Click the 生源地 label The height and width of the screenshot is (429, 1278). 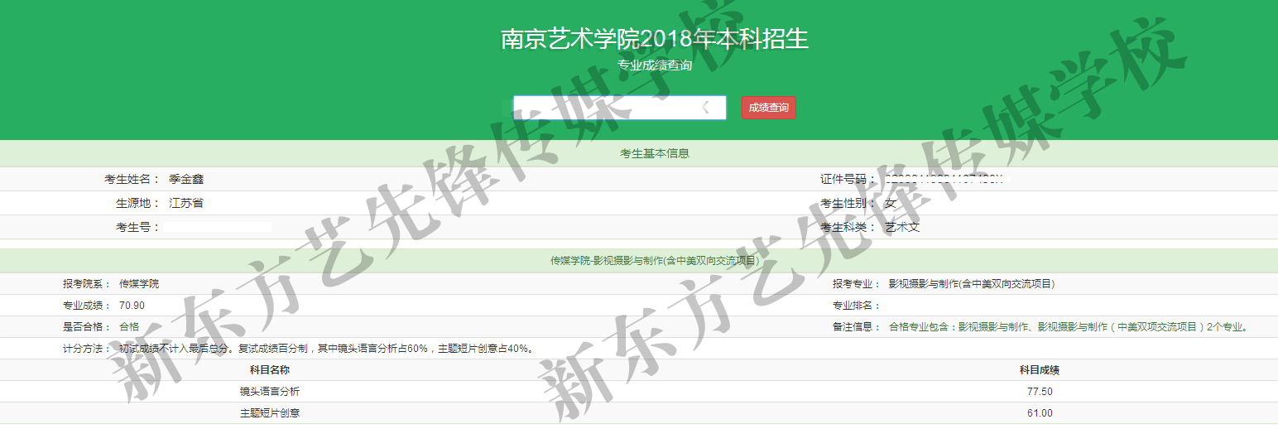tap(138, 203)
